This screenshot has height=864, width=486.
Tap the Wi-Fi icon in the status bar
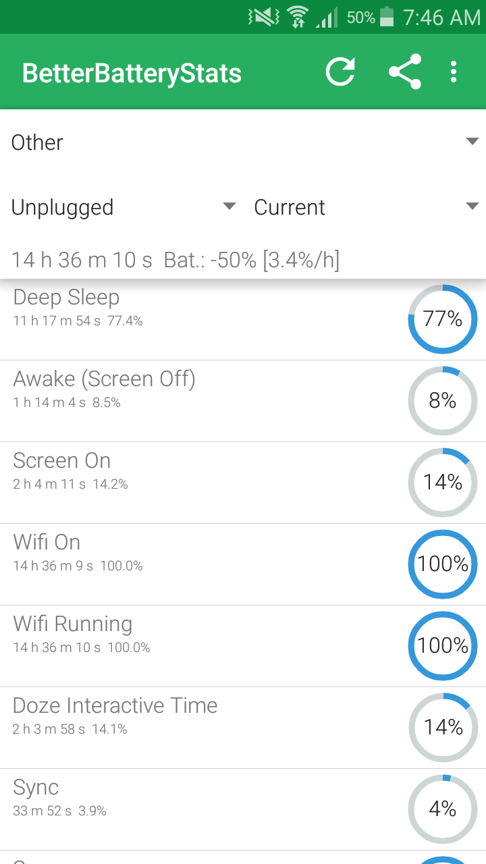tap(297, 18)
